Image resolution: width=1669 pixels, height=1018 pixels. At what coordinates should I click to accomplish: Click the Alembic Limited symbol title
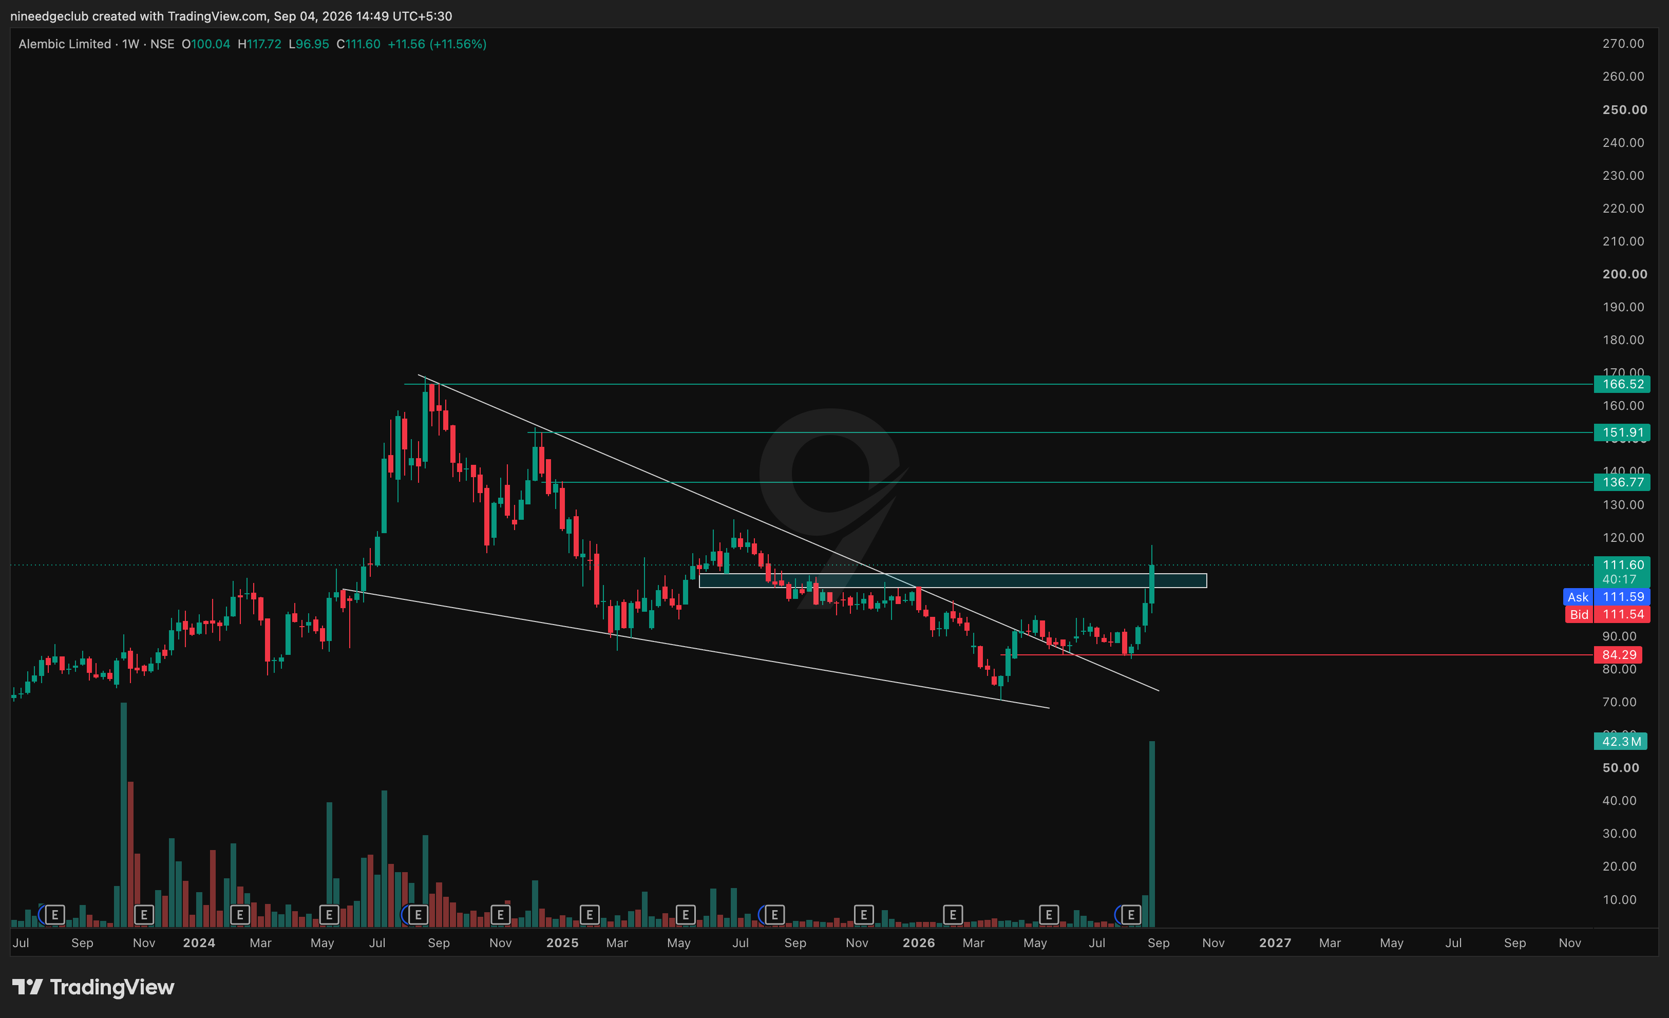[64, 44]
